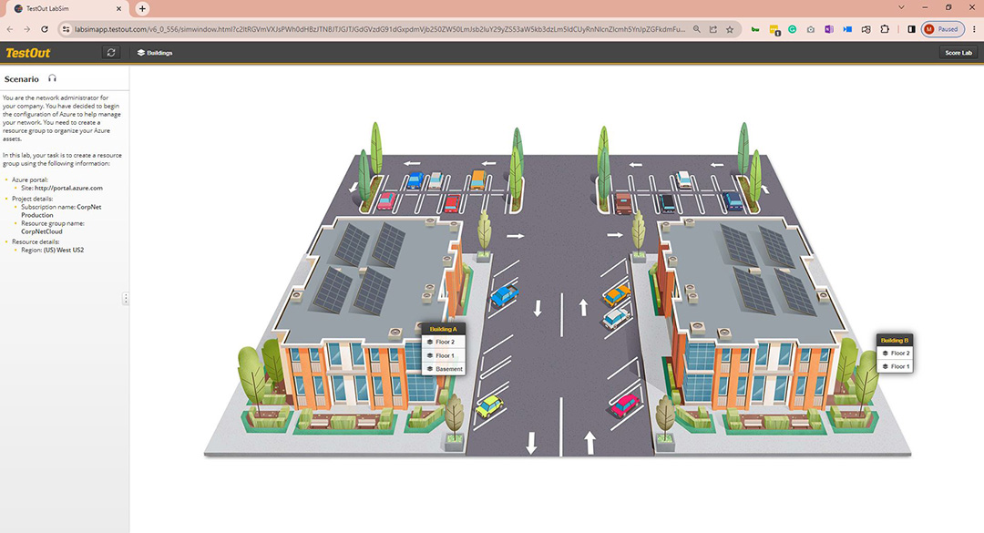Open the Buildings menu

(x=155, y=53)
